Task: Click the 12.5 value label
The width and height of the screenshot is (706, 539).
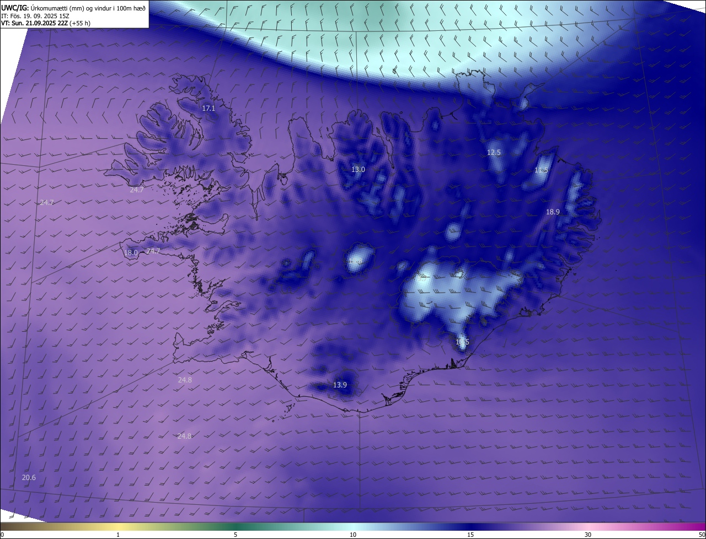Action: (x=494, y=153)
